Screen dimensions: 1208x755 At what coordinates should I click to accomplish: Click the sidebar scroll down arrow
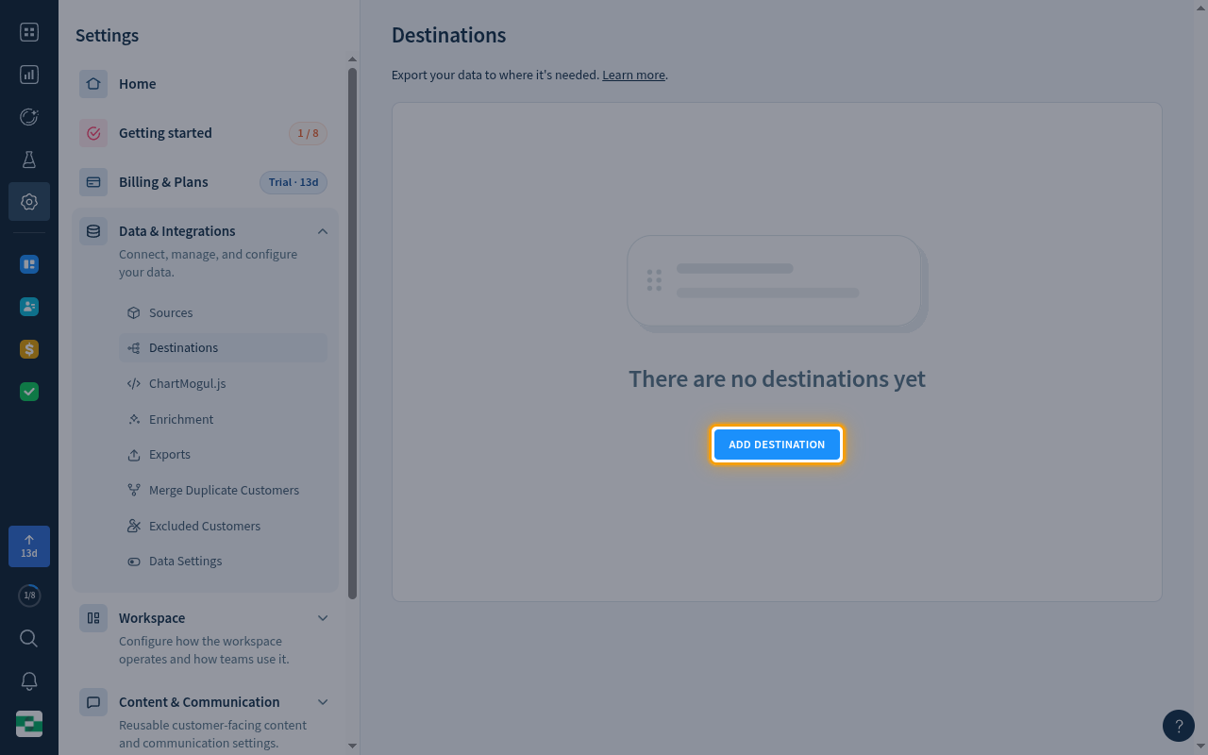tap(352, 746)
